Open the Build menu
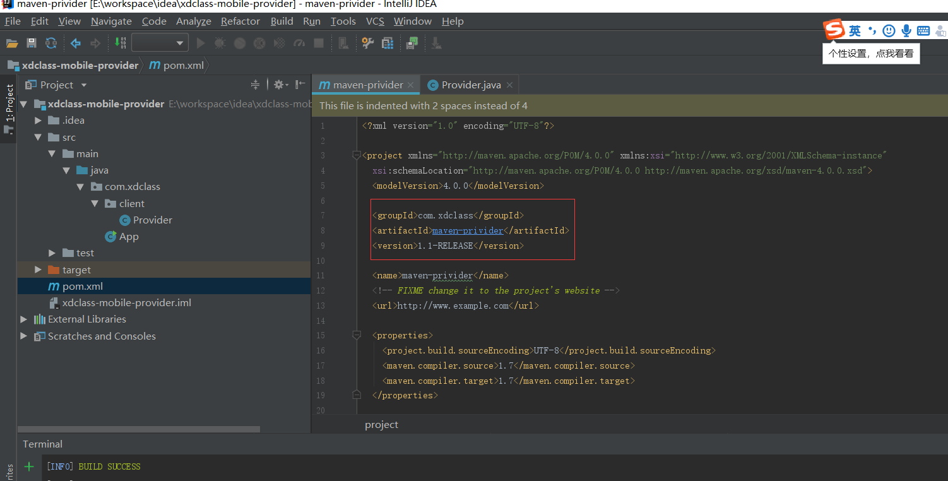Viewport: 948px width, 481px height. (x=281, y=21)
